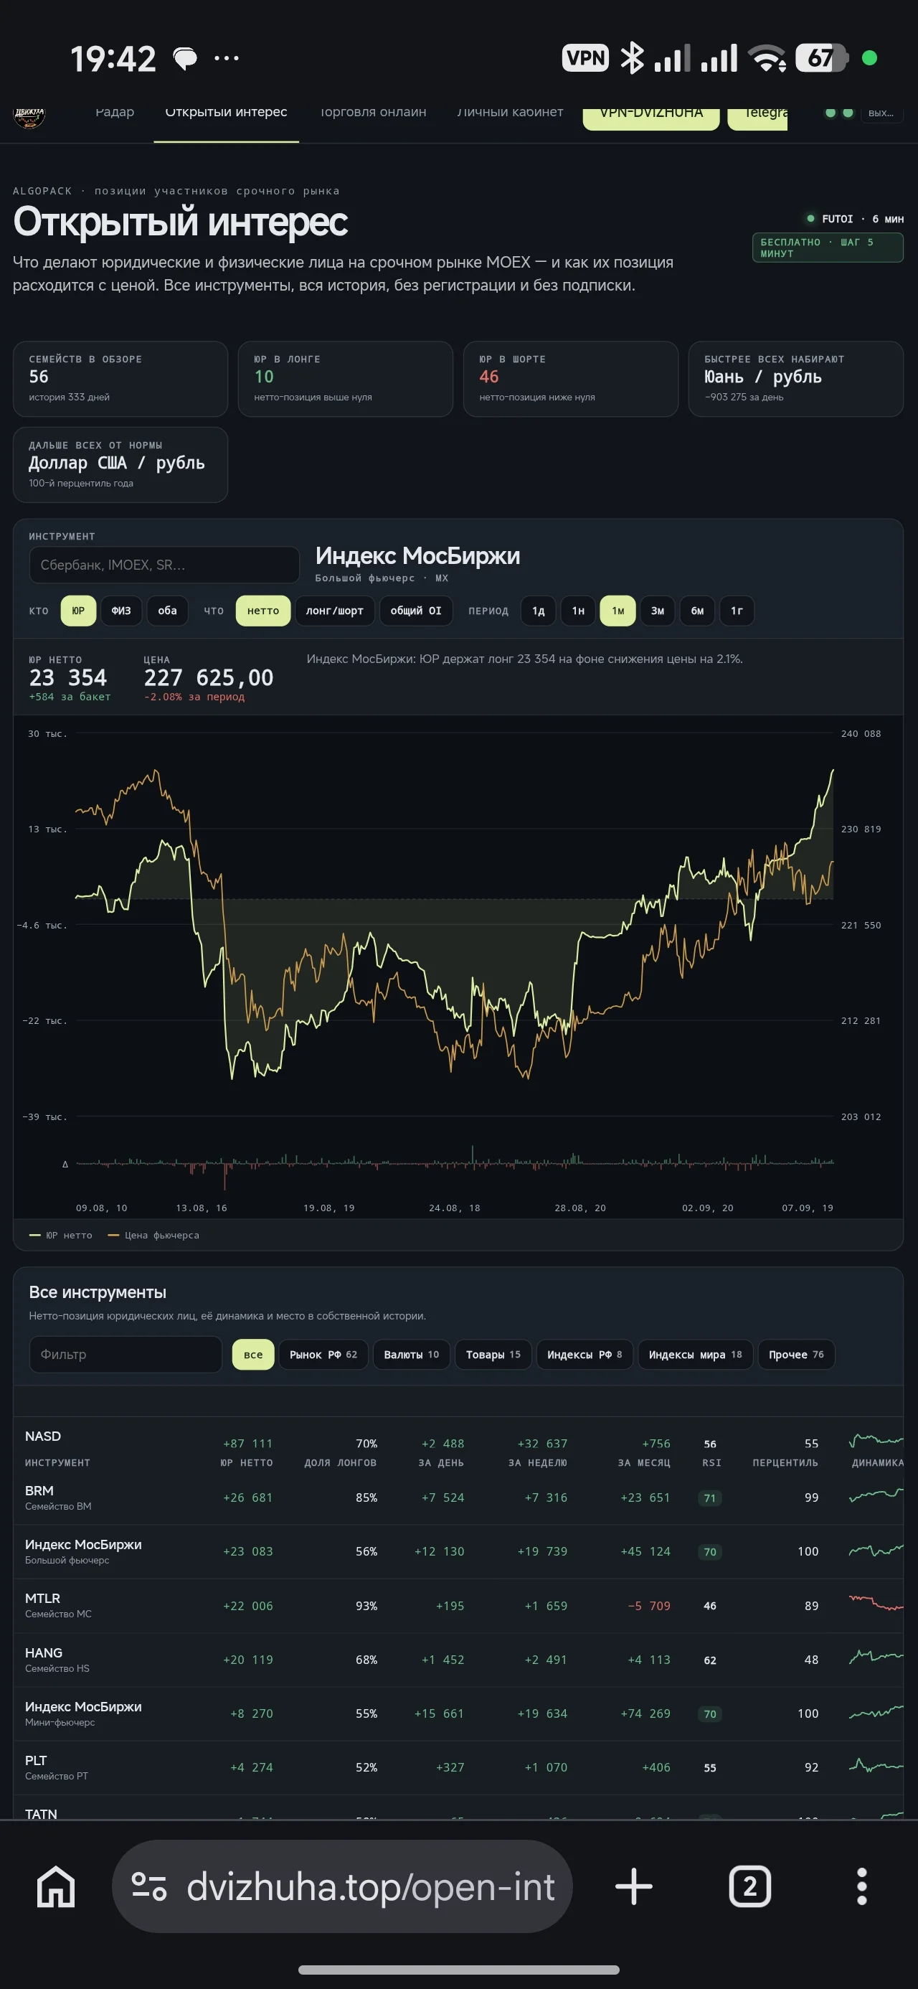This screenshot has width=918, height=1989.
Task: Filter instruments by все chip
Action: 253,1354
